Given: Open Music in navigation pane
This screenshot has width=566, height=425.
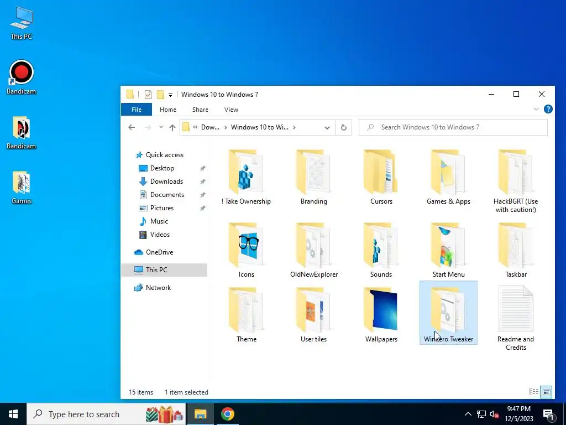Looking at the screenshot, I should point(159,221).
